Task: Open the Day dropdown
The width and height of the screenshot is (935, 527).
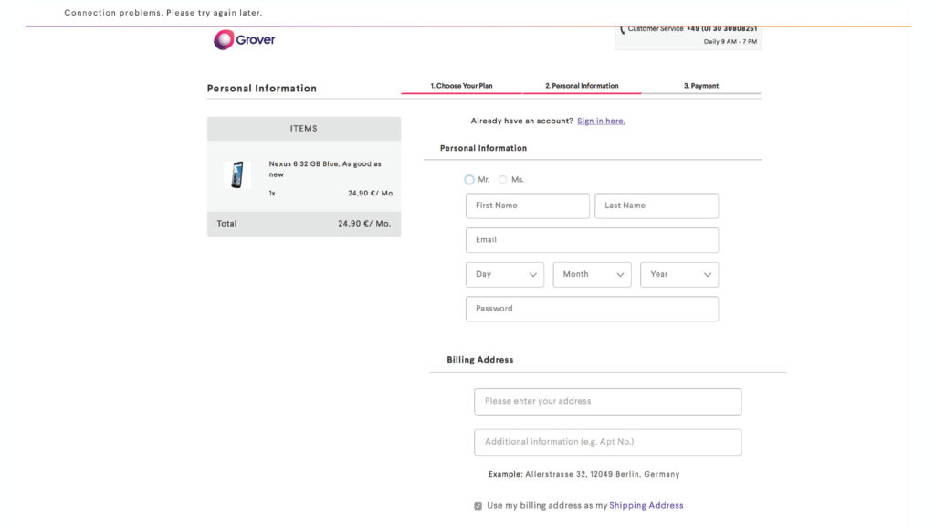Action: tap(505, 275)
